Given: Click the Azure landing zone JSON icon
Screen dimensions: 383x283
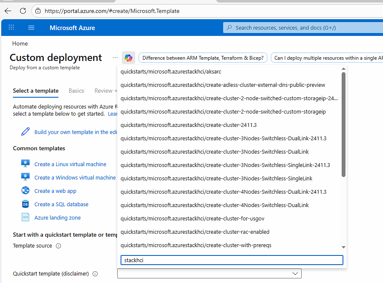Looking at the screenshot, I should point(25,217).
